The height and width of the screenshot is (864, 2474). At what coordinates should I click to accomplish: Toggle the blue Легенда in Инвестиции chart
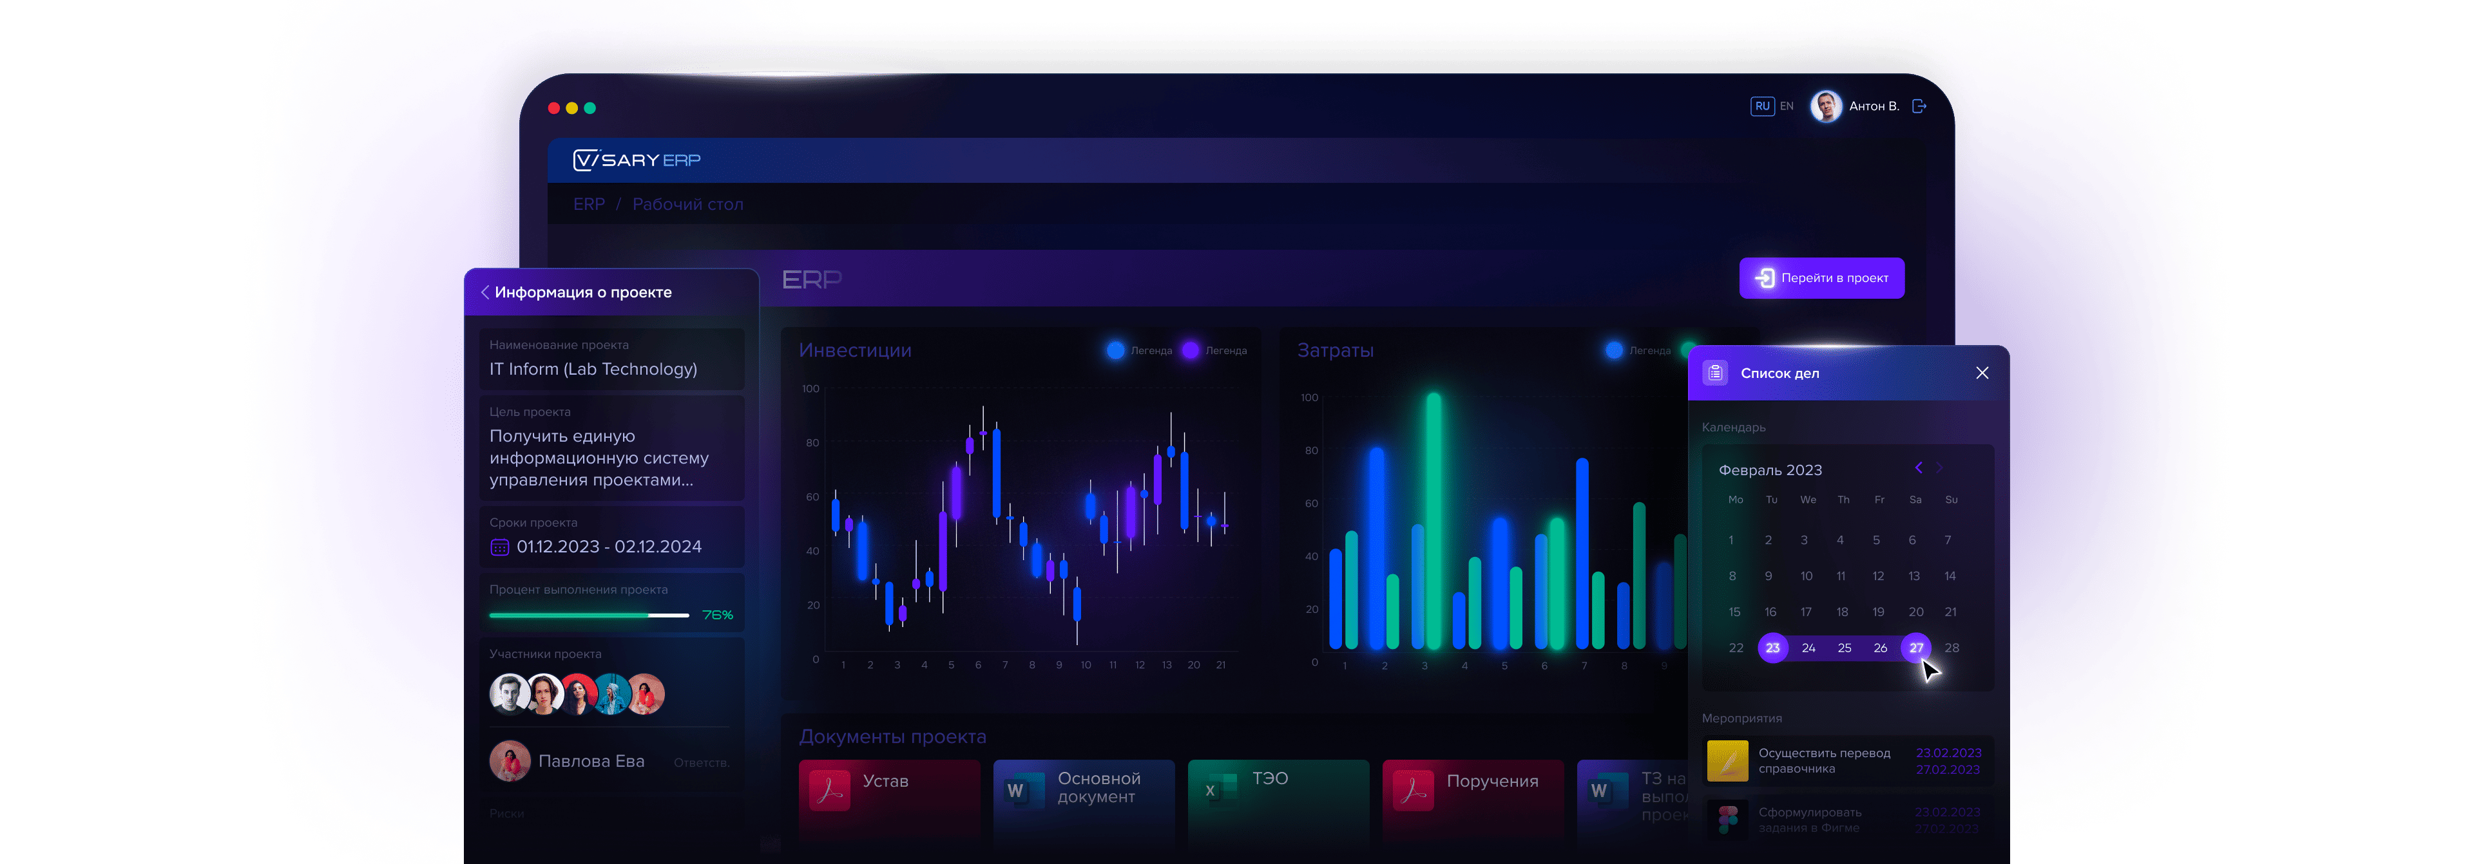click(x=1115, y=350)
